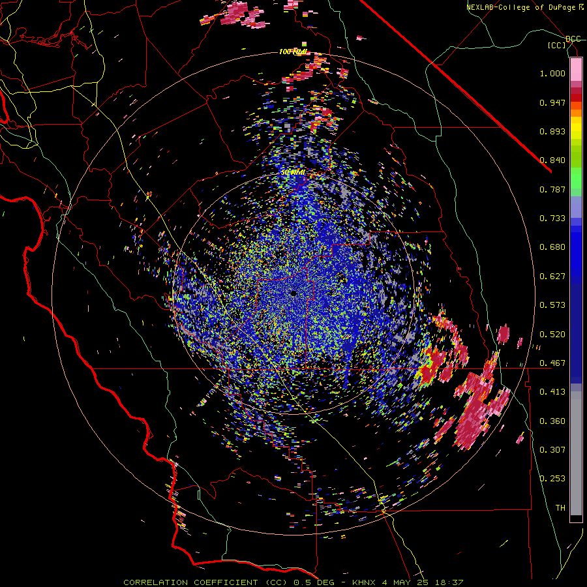Click the 0.627 scale value
Viewport: 587px width, 587px height.
(552, 277)
